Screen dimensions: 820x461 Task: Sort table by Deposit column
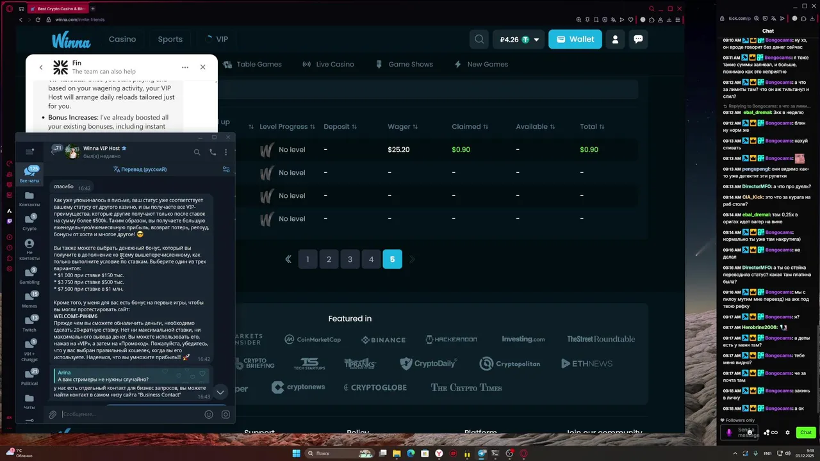tap(340, 127)
